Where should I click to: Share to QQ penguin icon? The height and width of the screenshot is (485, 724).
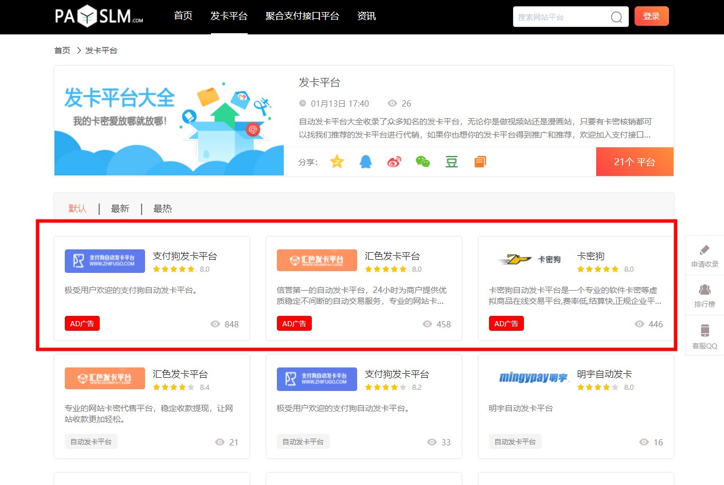coord(365,162)
